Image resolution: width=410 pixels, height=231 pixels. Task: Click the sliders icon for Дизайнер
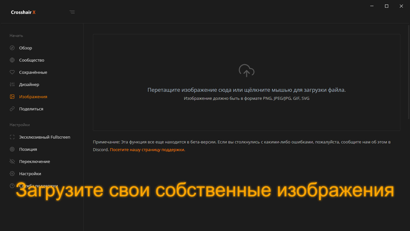coord(12,84)
